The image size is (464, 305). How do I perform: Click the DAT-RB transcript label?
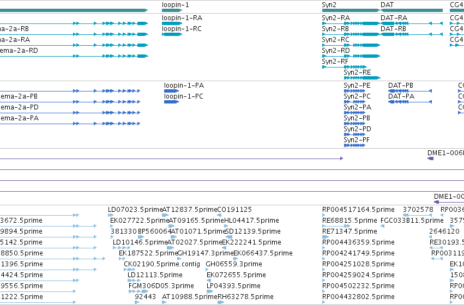pos(393,29)
